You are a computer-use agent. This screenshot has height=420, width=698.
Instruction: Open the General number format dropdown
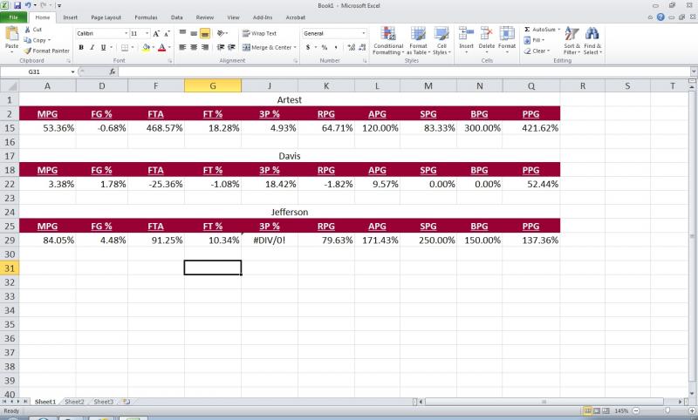coord(363,33)
